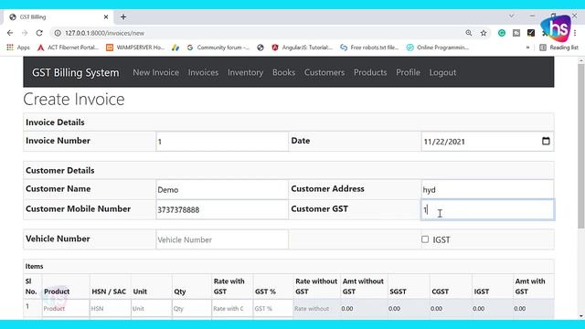This screenshot has width=585, height=329.
Task: Open the Reading list
Action: pos(558,48)
